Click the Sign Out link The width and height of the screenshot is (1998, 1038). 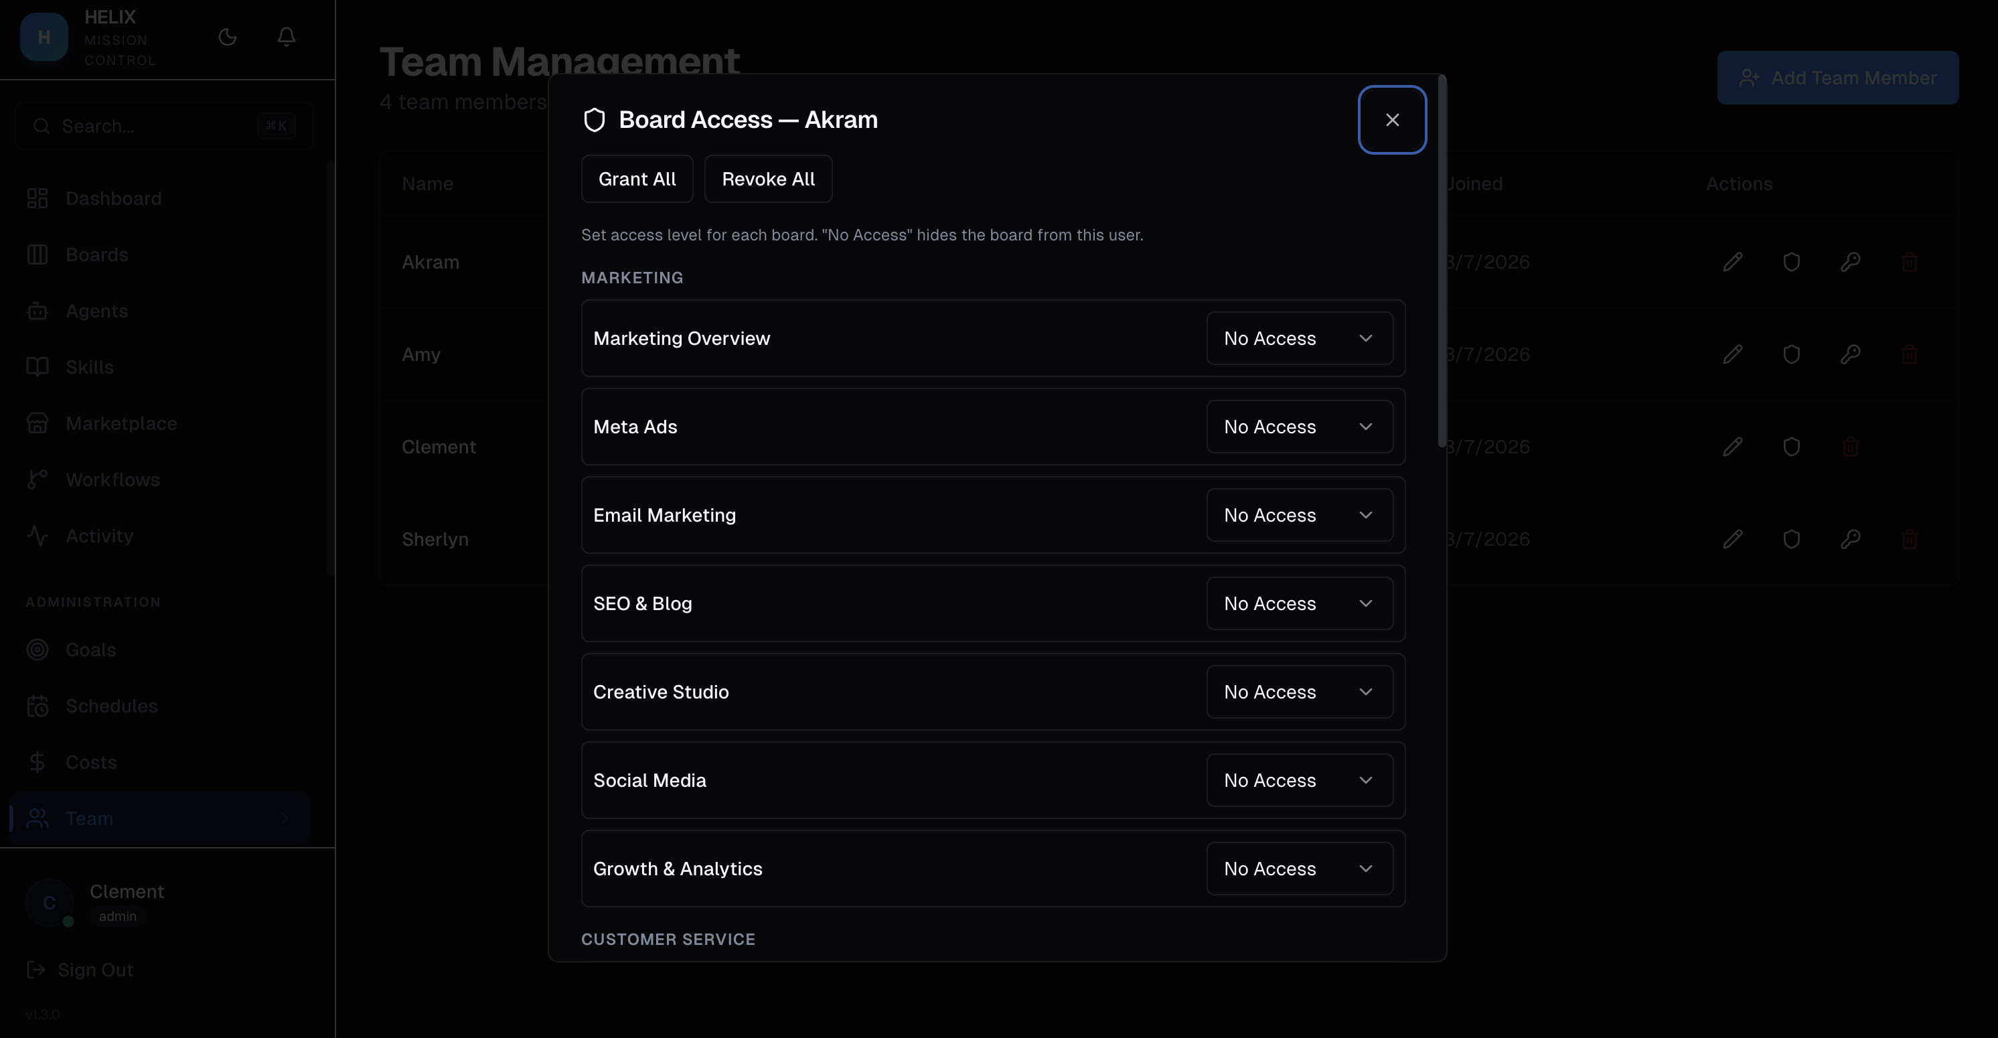tap(80, 970)
